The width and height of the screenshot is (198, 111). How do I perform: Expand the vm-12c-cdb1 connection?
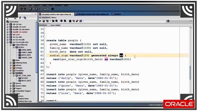(7, 37)
